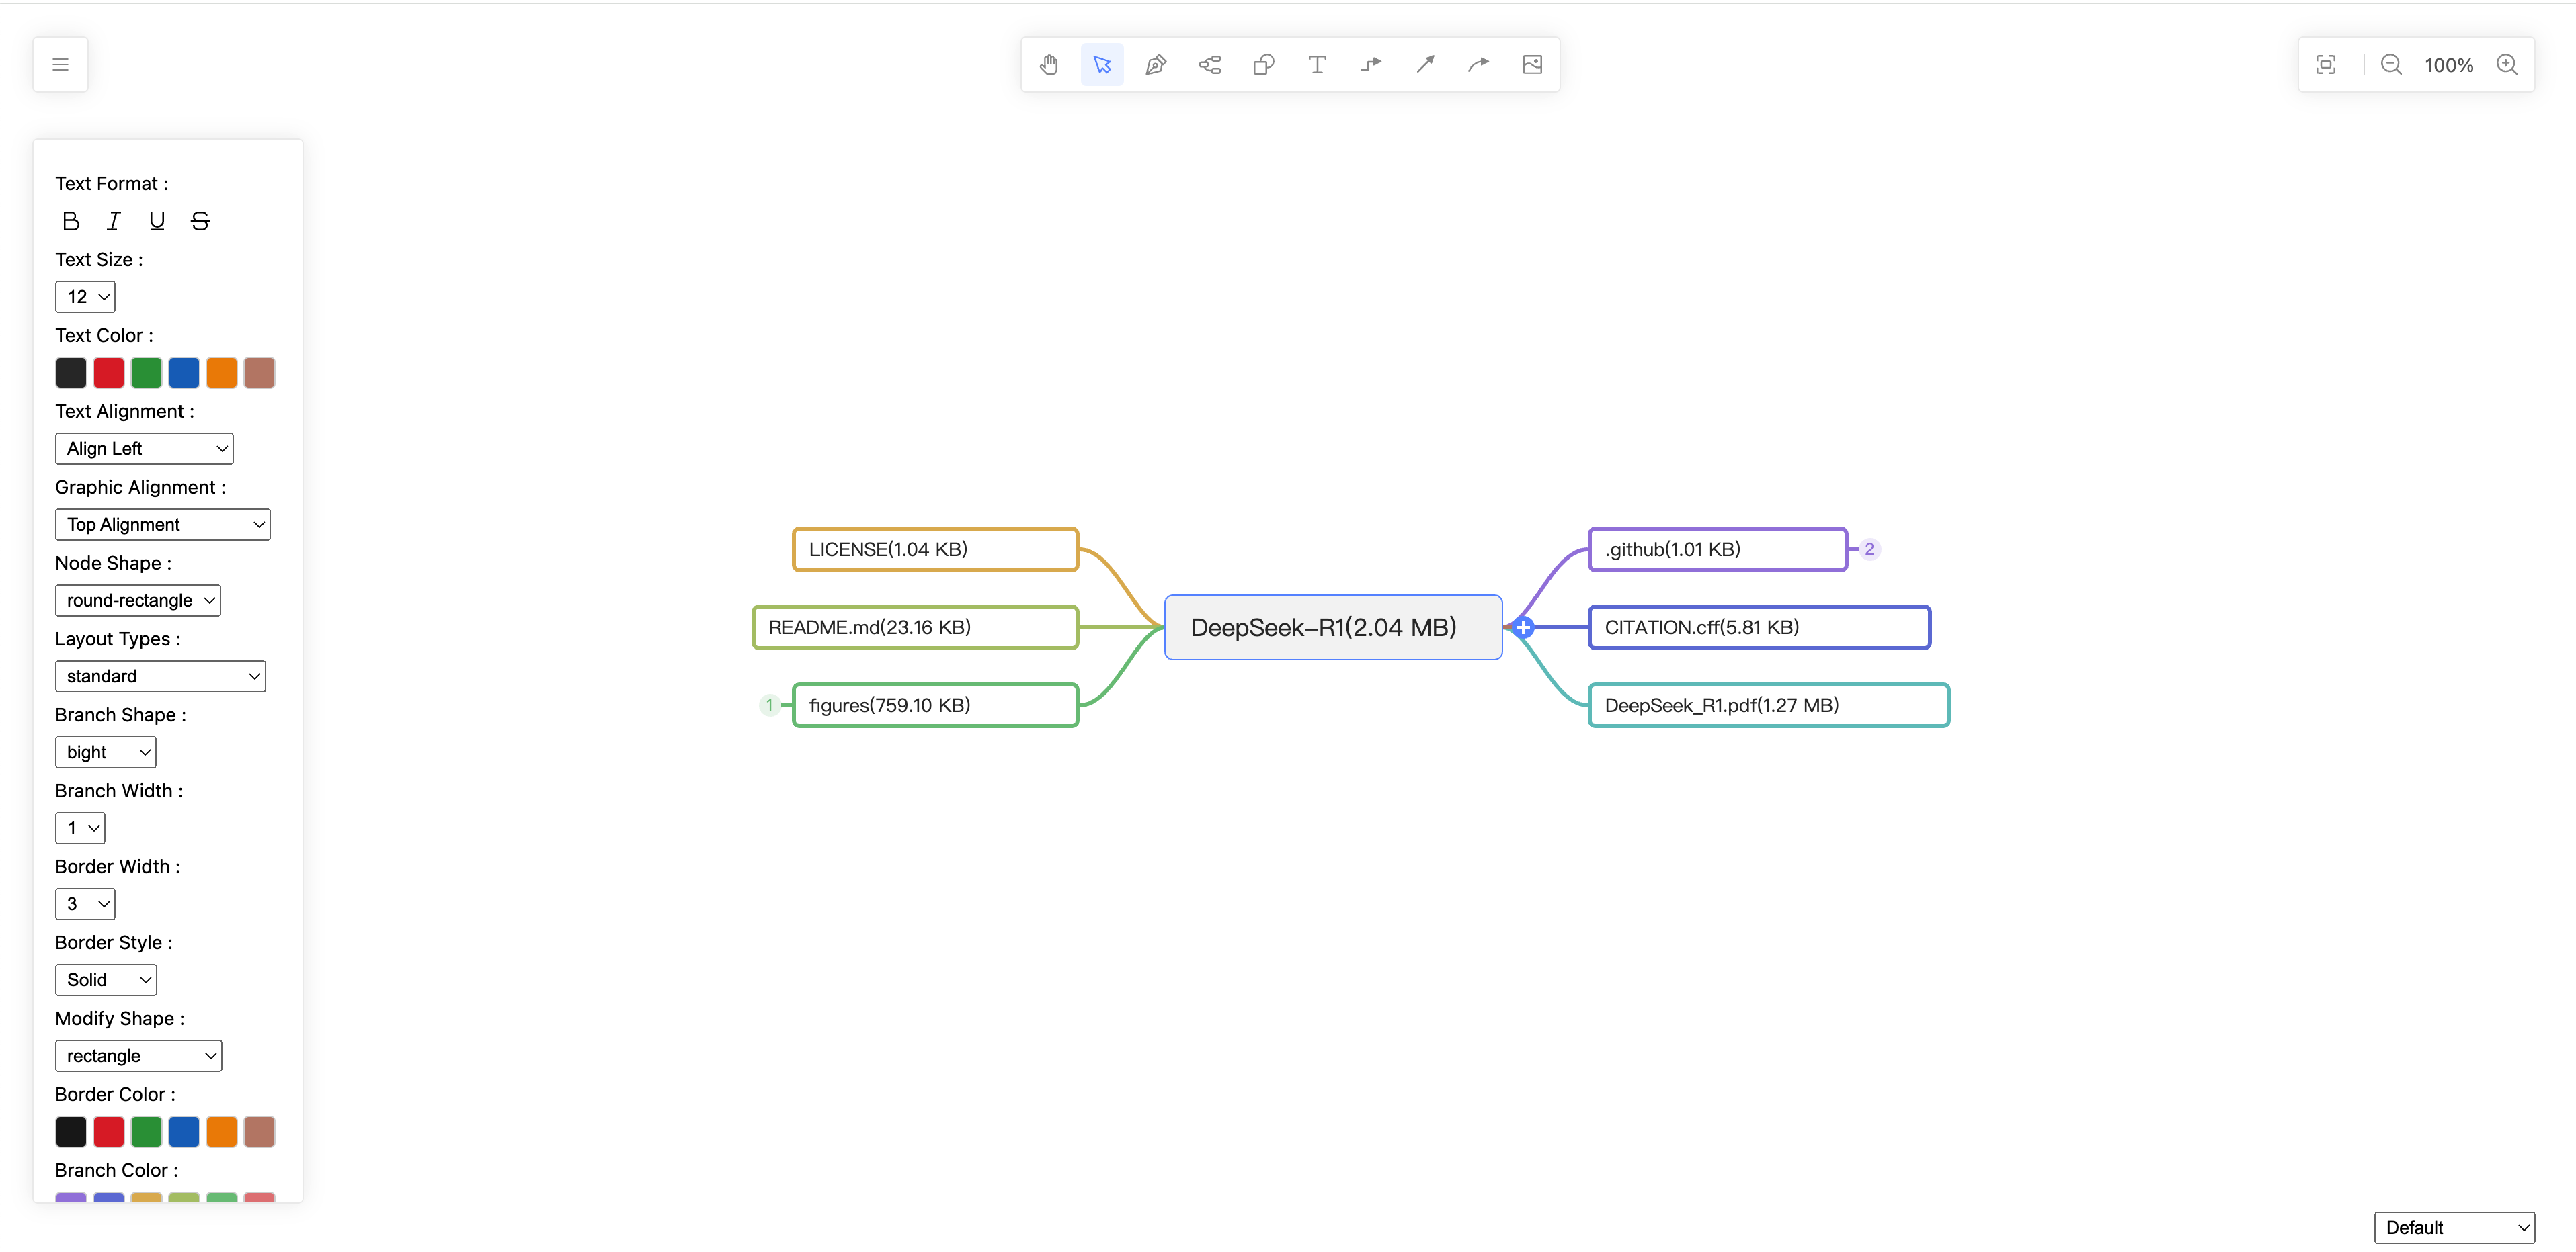Select the DeepSeek_R1.pdf node
2576x1252 pixels.
coord(1769,705)
